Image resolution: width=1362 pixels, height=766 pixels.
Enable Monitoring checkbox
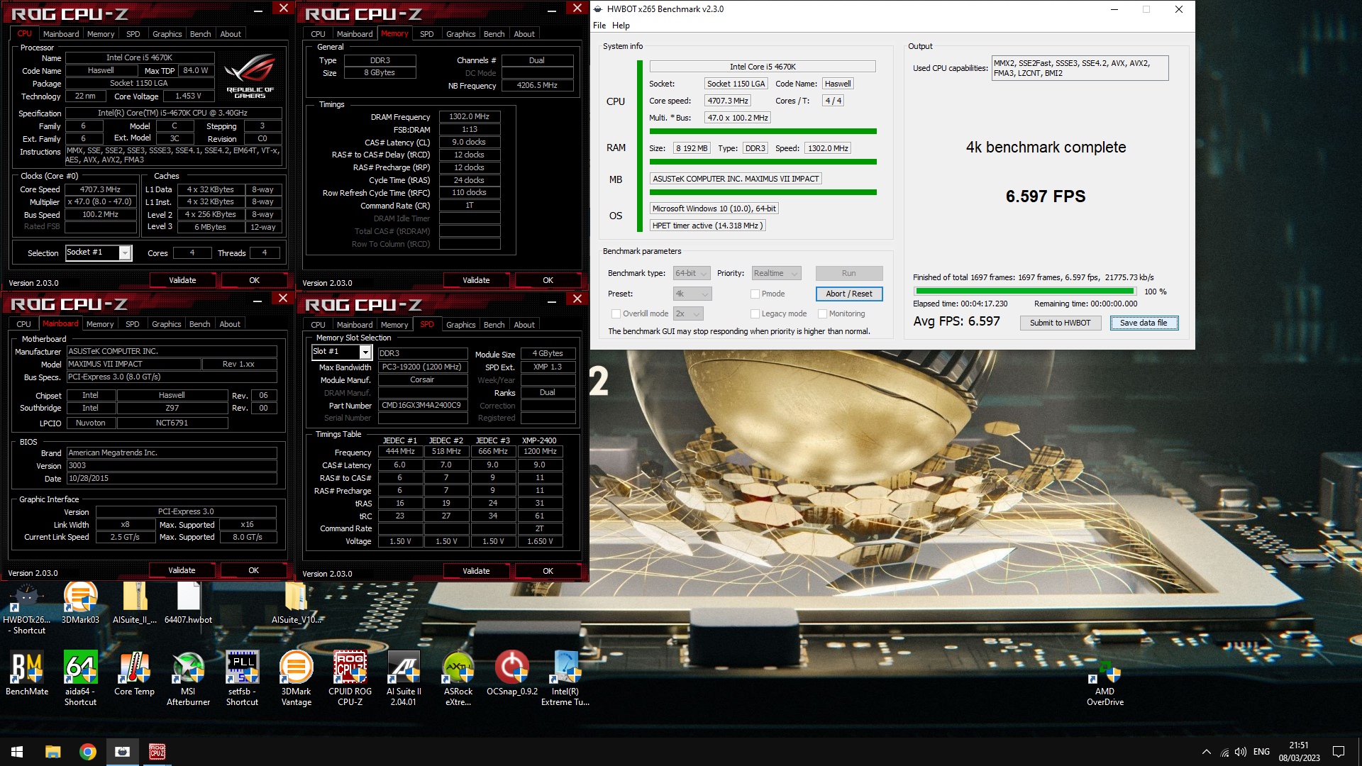822,313
